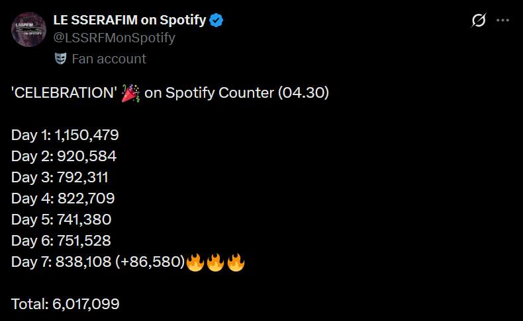Click the blue verified checkmark badge

point(216,20)
